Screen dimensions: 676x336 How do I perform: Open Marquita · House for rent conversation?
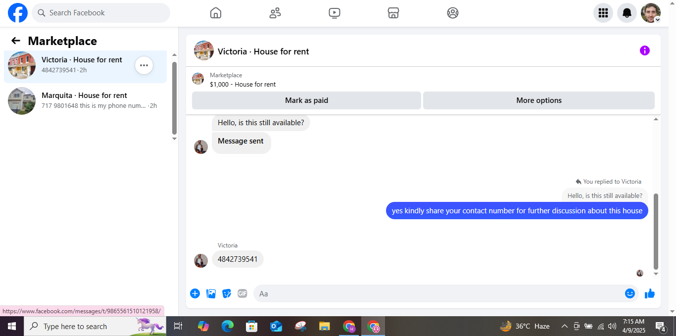click(x=85, y=100)
